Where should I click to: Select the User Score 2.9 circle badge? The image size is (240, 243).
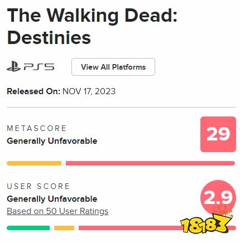click(x=218, y=197)
